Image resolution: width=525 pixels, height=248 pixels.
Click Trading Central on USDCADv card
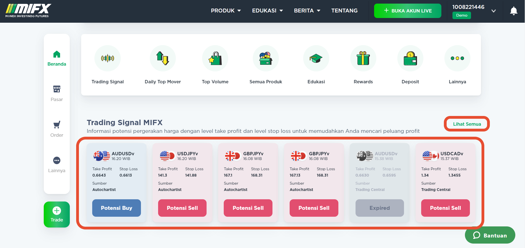436,190
